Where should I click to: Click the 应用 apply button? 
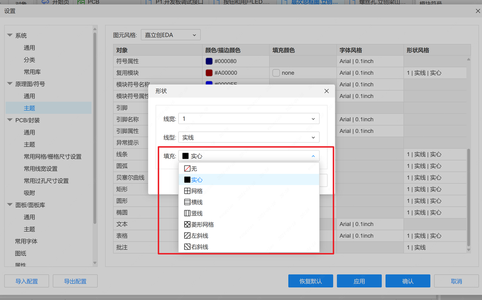(359, 281)
